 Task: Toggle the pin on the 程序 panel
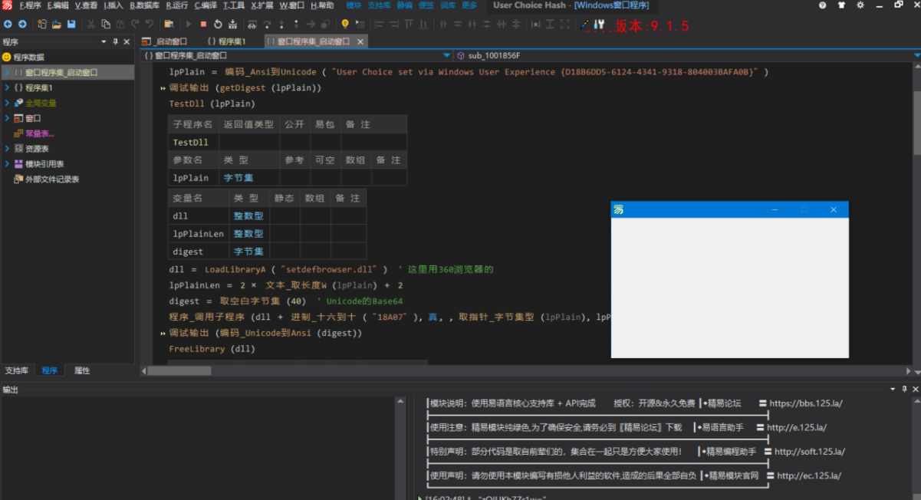point(115,41)
